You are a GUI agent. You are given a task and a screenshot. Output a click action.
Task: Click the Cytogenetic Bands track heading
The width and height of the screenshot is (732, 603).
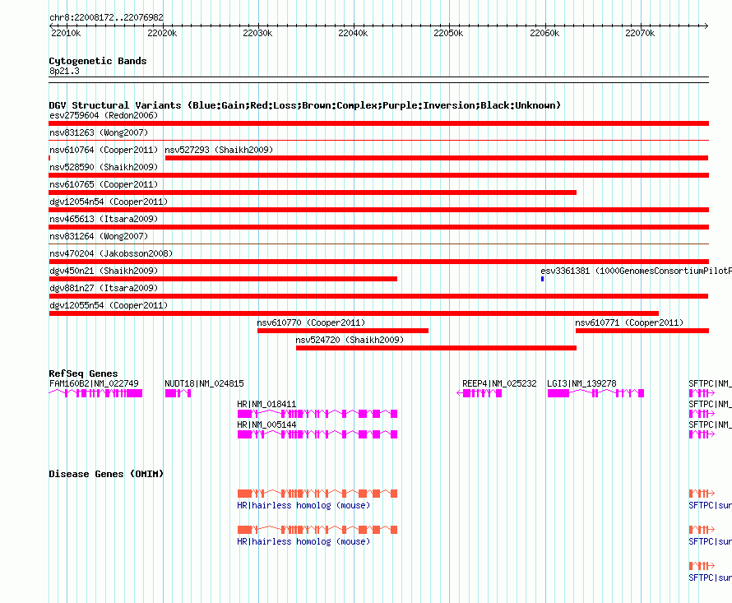(x=98, y=61)
